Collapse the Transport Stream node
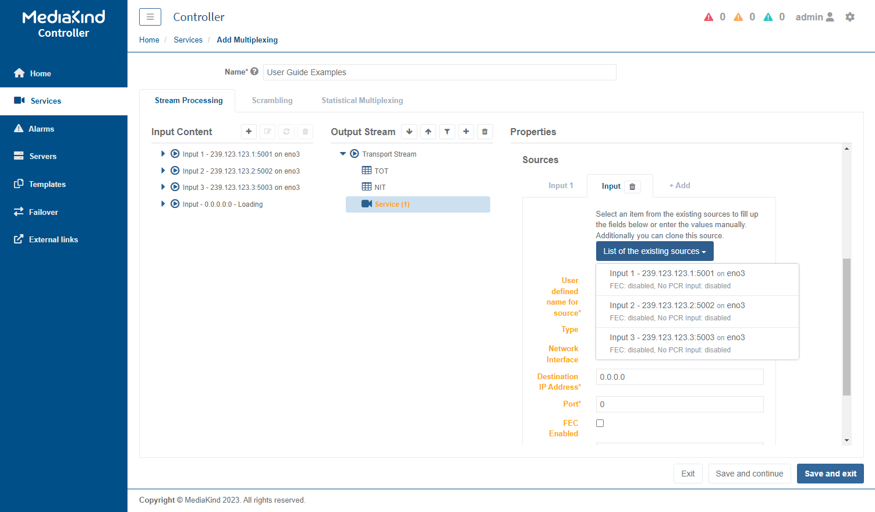Image resolution: width=875 pixels, height=512 pixels. [343, 154]
